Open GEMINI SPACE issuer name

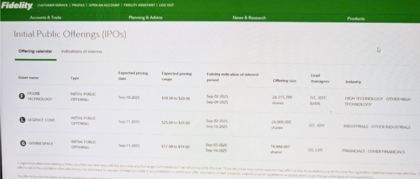click(41, 144)
